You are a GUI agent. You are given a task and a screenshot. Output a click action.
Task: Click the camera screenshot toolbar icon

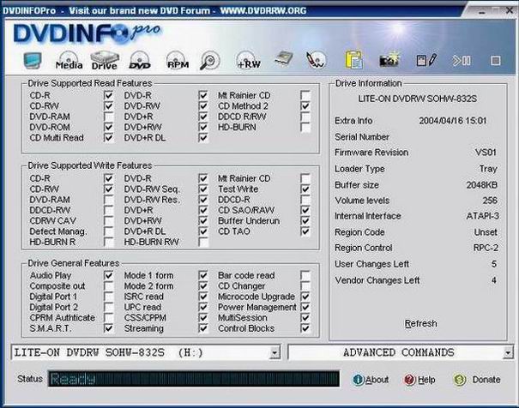click(x=389, y=61)
